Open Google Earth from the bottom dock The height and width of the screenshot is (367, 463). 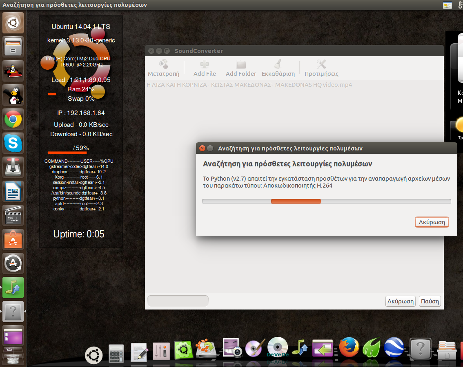394,348
